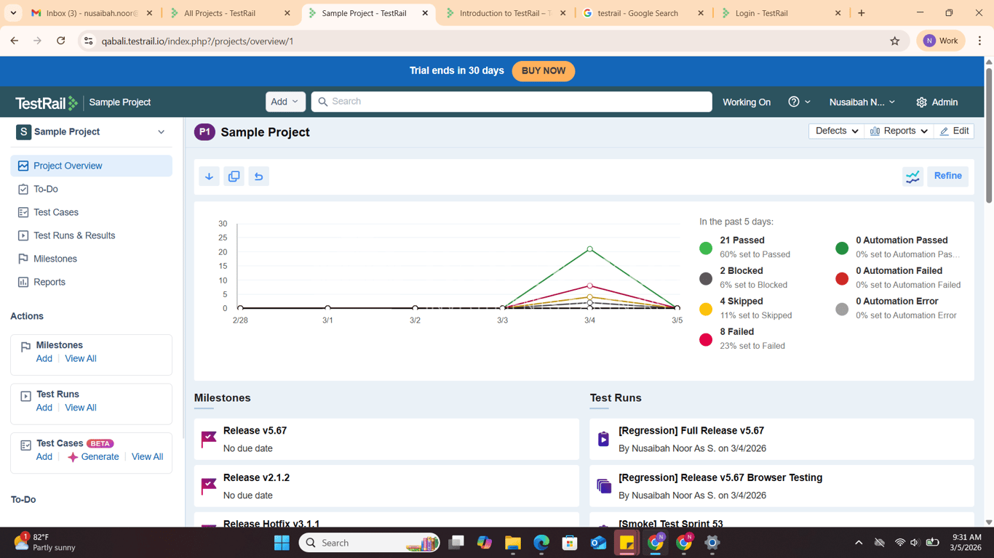Open the Nusaibah N... user menu
Image resolution: width=994 pixels, height=558 pixels.
(x=862, y=102)
